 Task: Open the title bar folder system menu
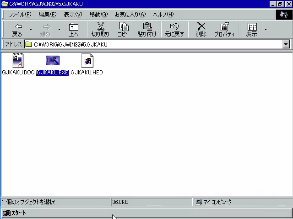click(x=5, y=4)
